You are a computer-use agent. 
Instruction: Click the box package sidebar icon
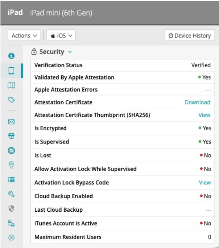click(x=11, y=136)
